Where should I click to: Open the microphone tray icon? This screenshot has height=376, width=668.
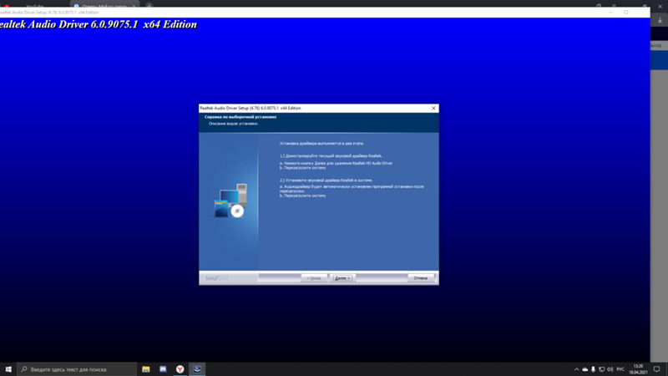tap(593, 369)
